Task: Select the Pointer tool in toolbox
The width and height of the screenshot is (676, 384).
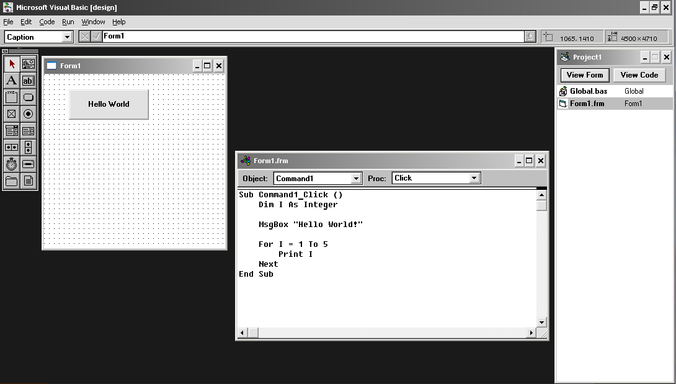Action: pyautogui.click(x=12, y=64)
